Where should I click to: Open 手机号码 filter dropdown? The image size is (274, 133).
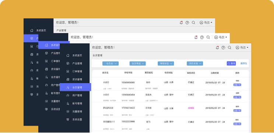point(195,64)
